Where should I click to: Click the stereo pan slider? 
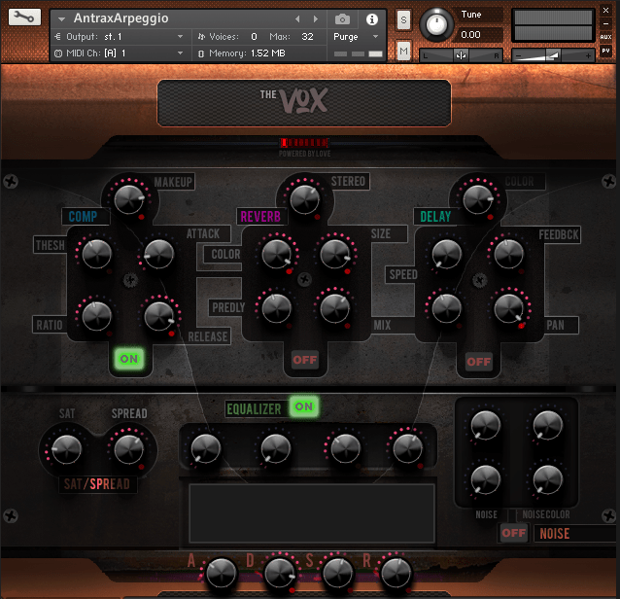click(461, 55)
